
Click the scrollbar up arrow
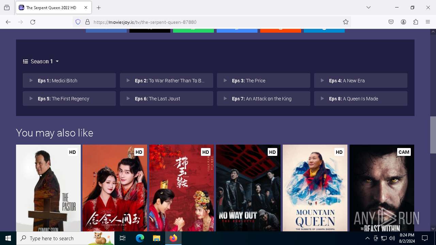[433, 32]
